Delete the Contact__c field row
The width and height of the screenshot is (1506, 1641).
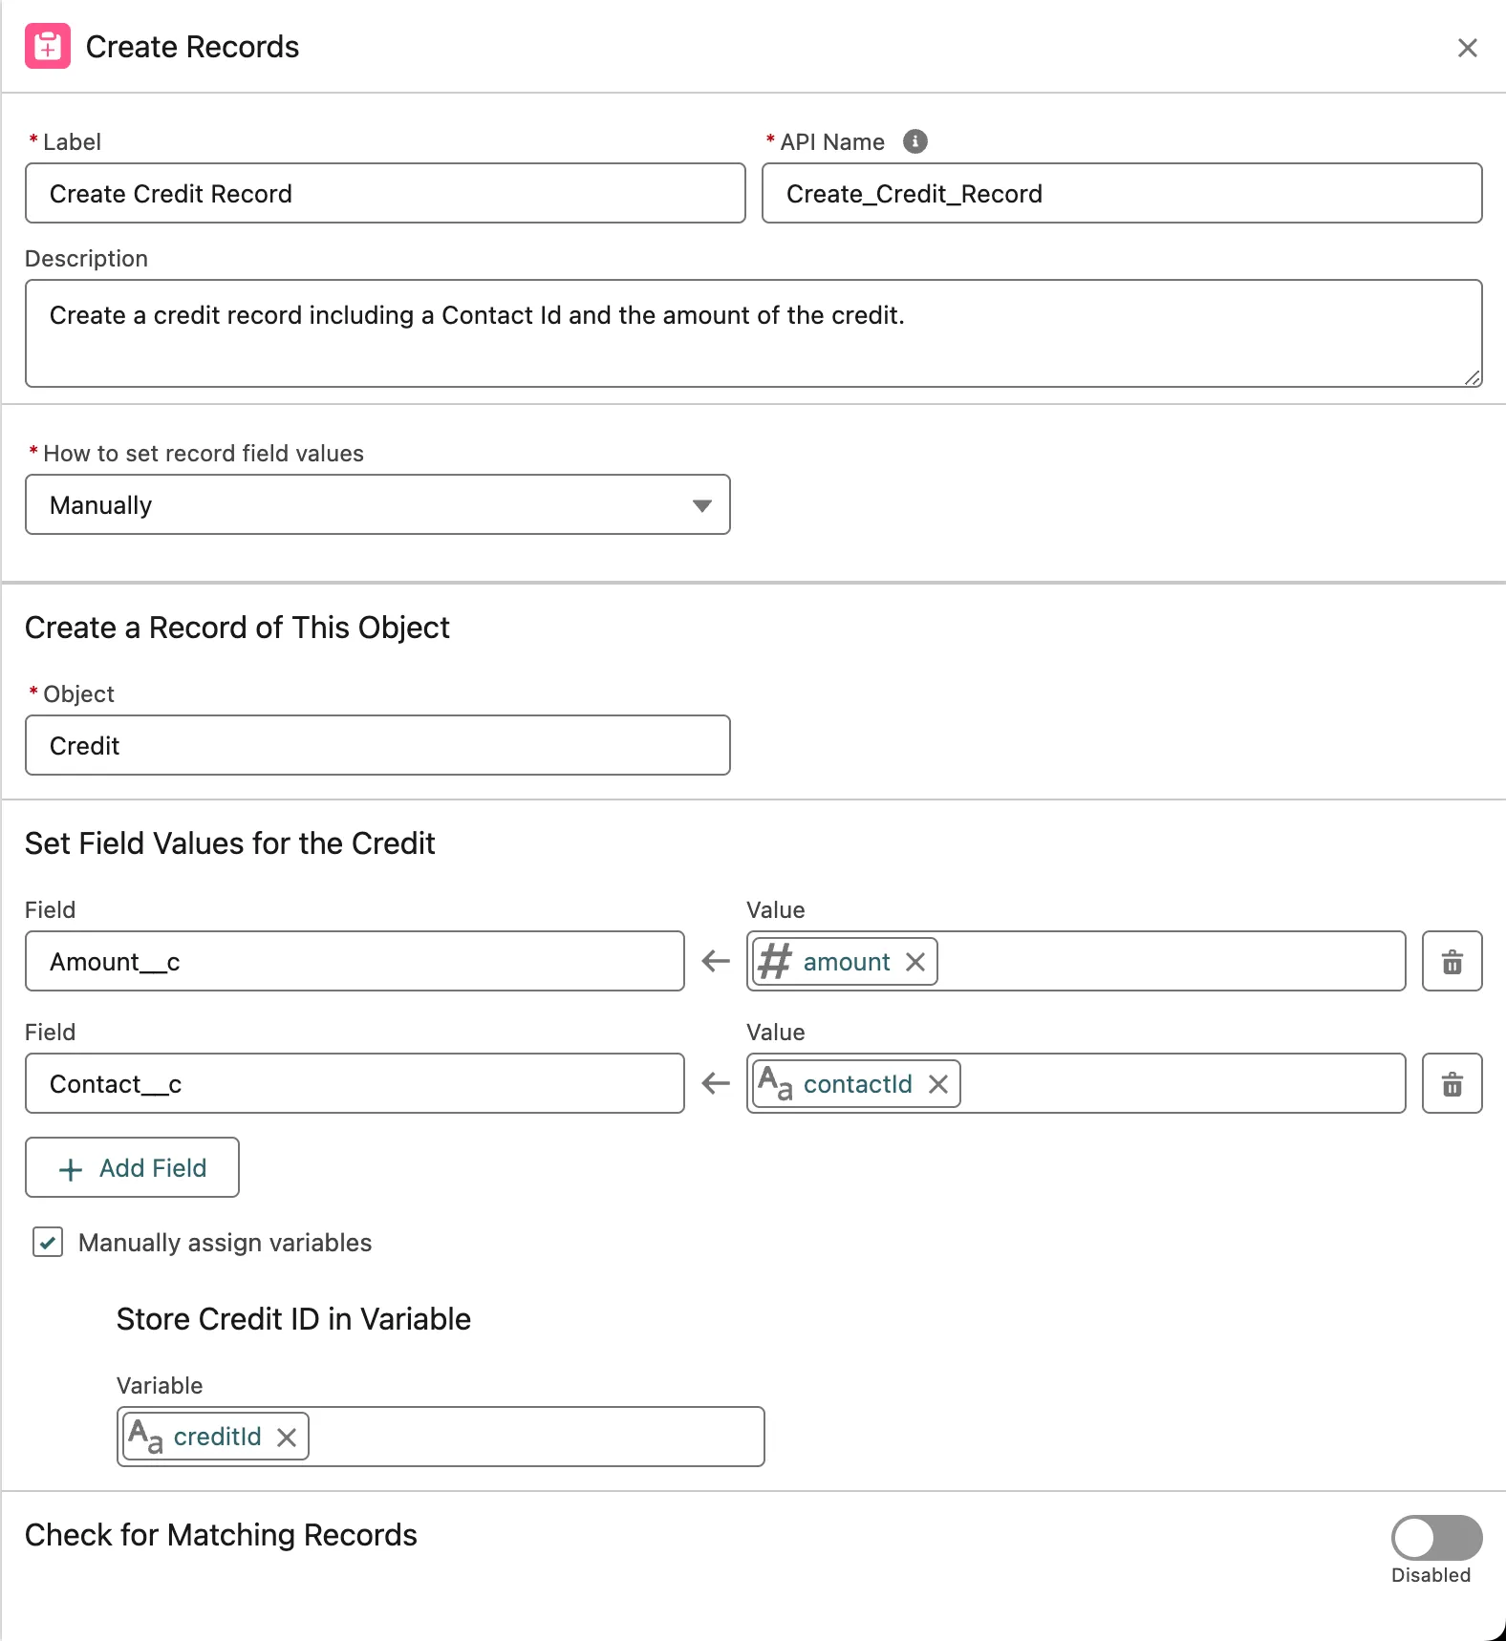[x=1452, y=1084]
